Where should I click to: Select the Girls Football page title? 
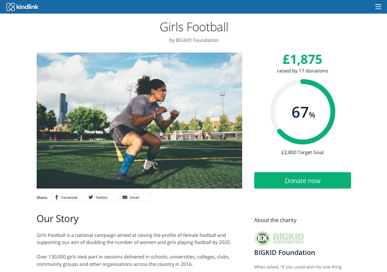click(194, 27)
